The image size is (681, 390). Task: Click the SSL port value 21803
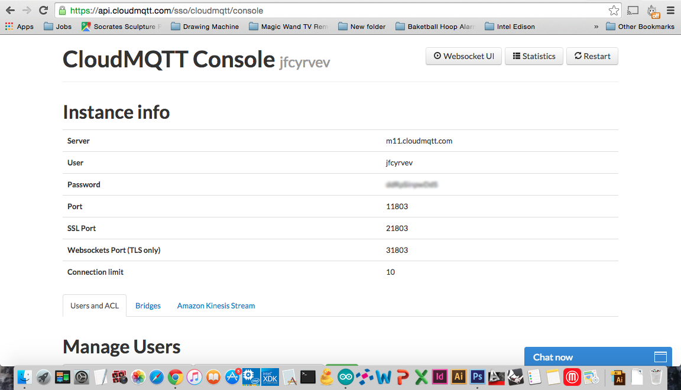pyautogui.click(x=397, y=228)
